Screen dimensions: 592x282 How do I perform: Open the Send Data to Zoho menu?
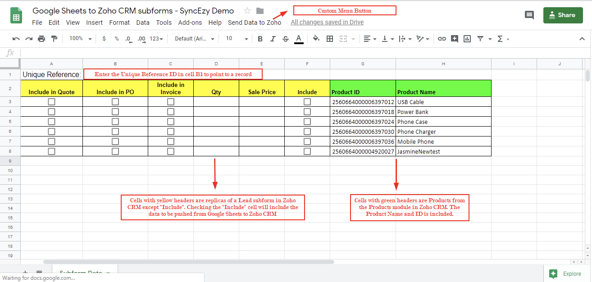[x=254, y=23]
